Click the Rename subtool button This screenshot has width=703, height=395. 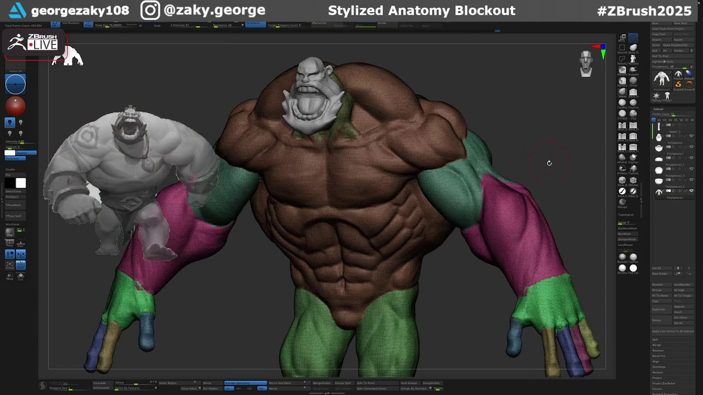(x=662, y=285)
